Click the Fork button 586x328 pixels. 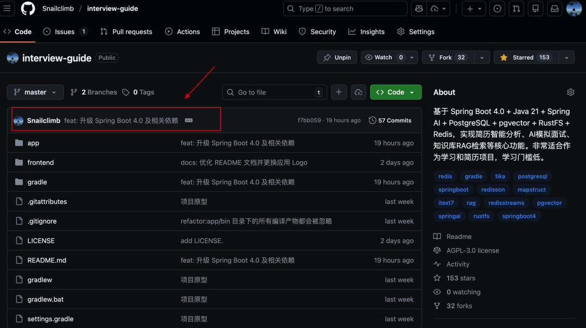coord(448,58)
